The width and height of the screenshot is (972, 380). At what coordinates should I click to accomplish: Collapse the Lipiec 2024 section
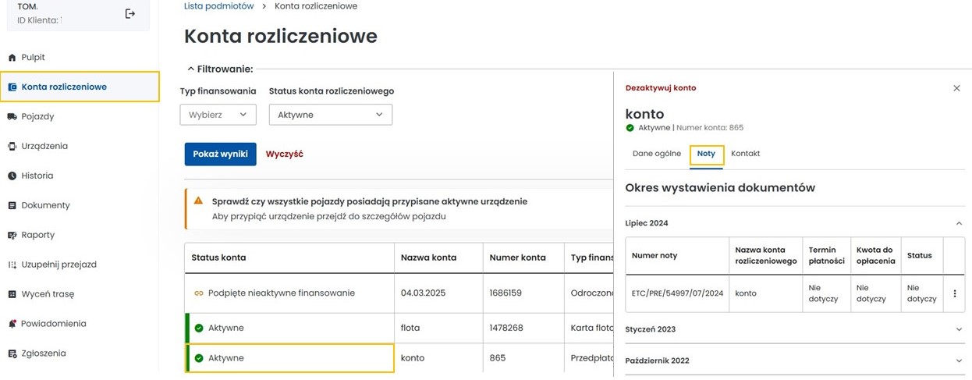(959, 223)
